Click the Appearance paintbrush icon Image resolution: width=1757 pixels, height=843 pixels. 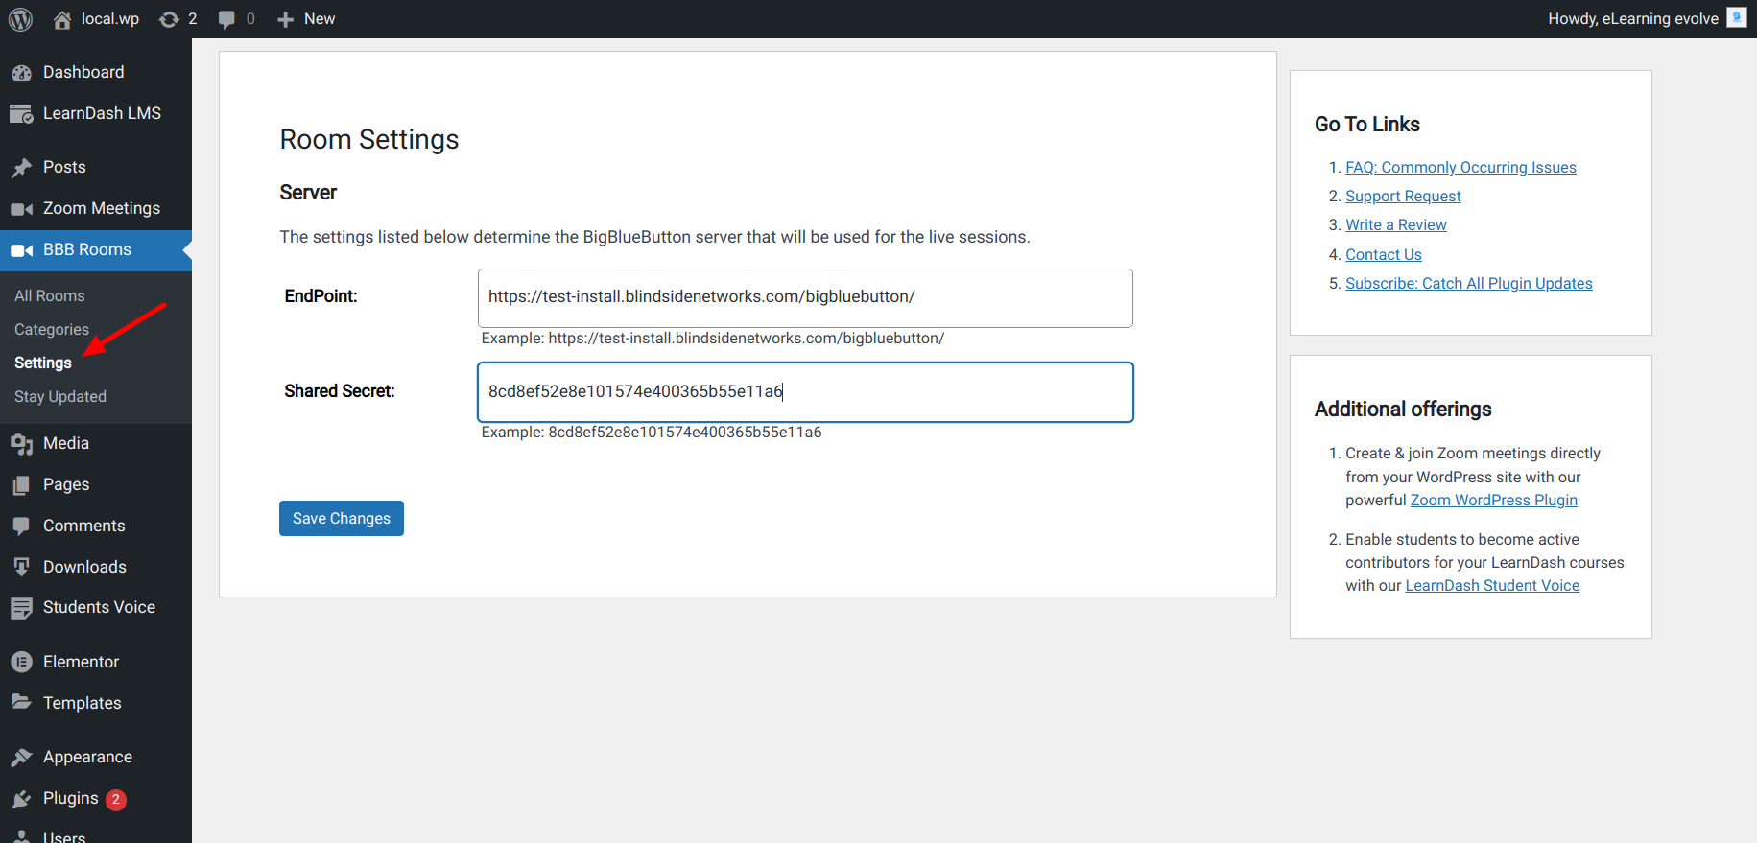[21, 758]
